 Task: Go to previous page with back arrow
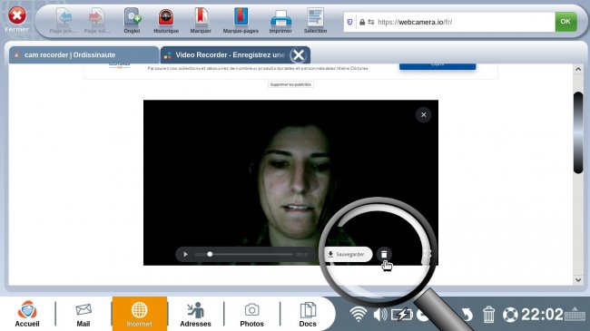pos(64,21)
